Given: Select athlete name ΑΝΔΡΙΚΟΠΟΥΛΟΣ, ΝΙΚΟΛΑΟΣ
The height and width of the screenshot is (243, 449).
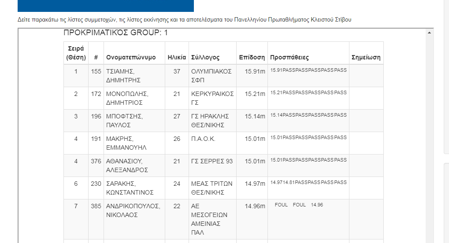Looking at the screenshot, I should (x=133, y=210).
